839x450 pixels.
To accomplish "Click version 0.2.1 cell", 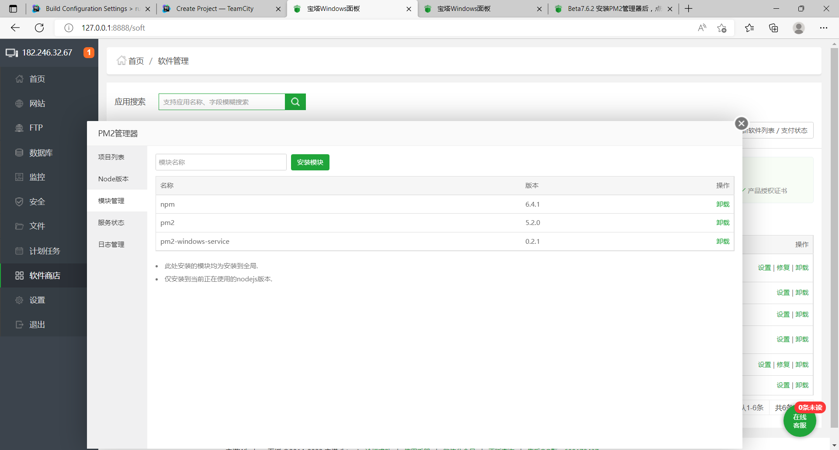I will pyautogui.click(x=532, y=241).
